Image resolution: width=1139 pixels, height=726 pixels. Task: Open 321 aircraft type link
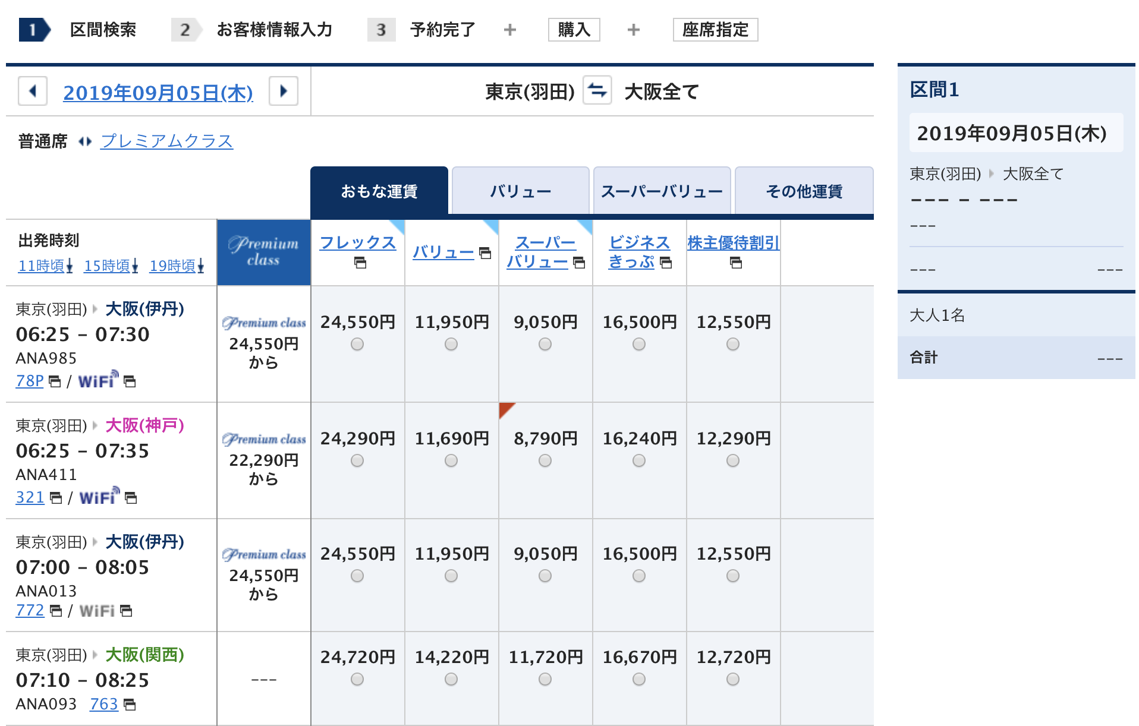tap(30, 497)
